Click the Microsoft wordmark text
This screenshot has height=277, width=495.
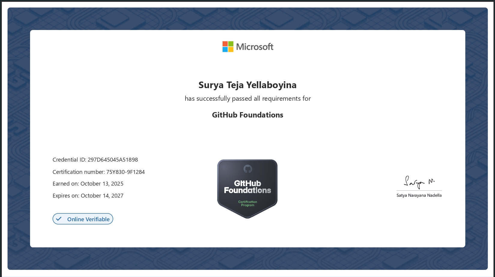pyautogui.click(x=255, y=47)
